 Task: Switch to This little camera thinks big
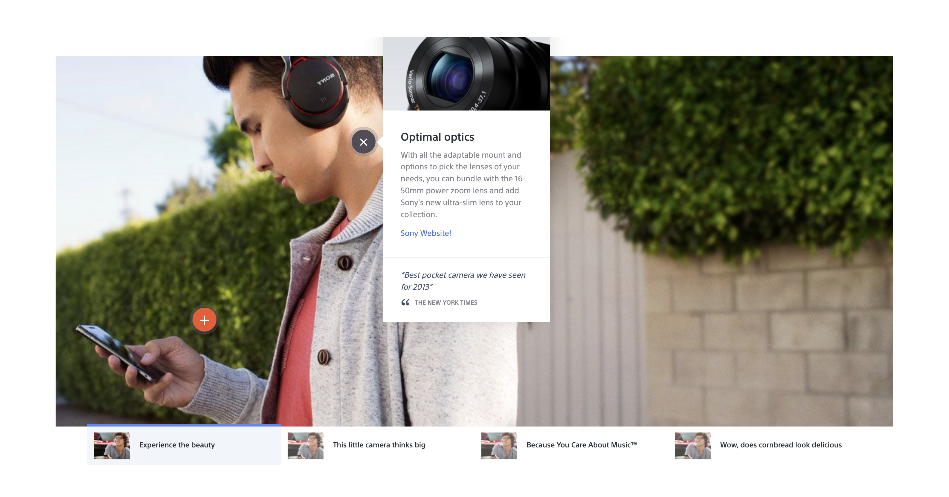pos(379,445)
